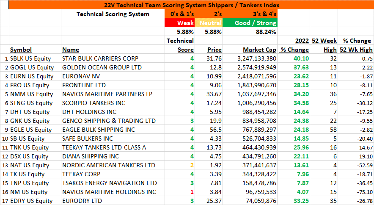Image resolution: width=374 pixels, height=205 pixels.
Task: Select market cap 1,006,290,456 cell
Action: tap(250, 103)
